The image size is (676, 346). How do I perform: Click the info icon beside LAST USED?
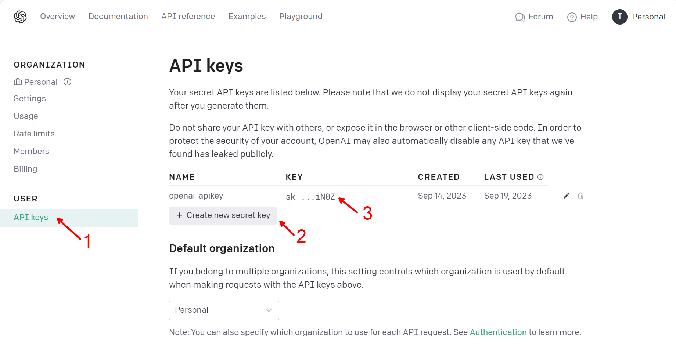pyautogui.click(x=540, y=177)
